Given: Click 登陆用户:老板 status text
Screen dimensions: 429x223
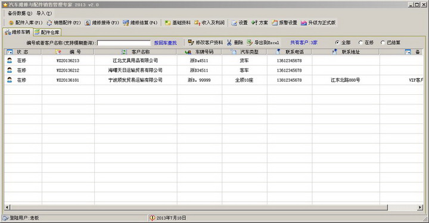Looking at the screenshot, I should click(x=24, y=218).
